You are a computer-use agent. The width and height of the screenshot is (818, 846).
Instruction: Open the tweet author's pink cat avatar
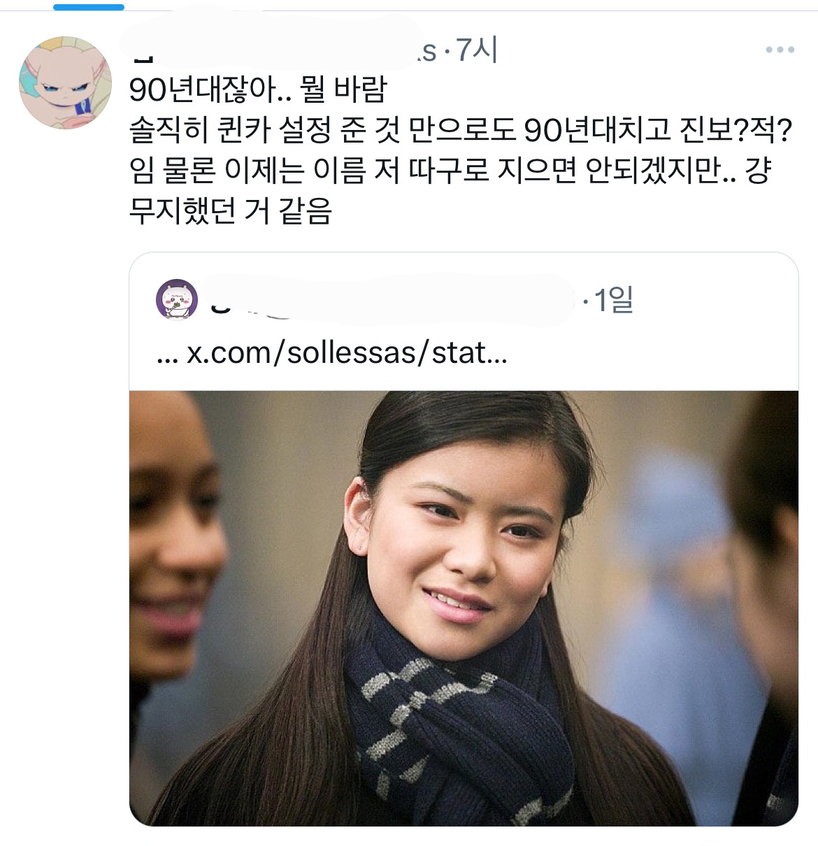(65, 83)
